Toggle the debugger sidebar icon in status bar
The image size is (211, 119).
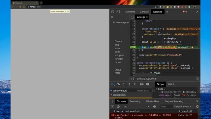[197, 79]
